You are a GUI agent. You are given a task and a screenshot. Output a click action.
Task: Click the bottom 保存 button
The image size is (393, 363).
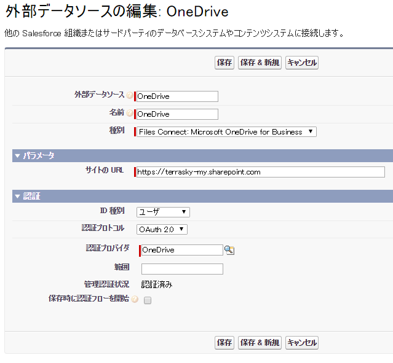pyautogui.click(x=224, y=343)
